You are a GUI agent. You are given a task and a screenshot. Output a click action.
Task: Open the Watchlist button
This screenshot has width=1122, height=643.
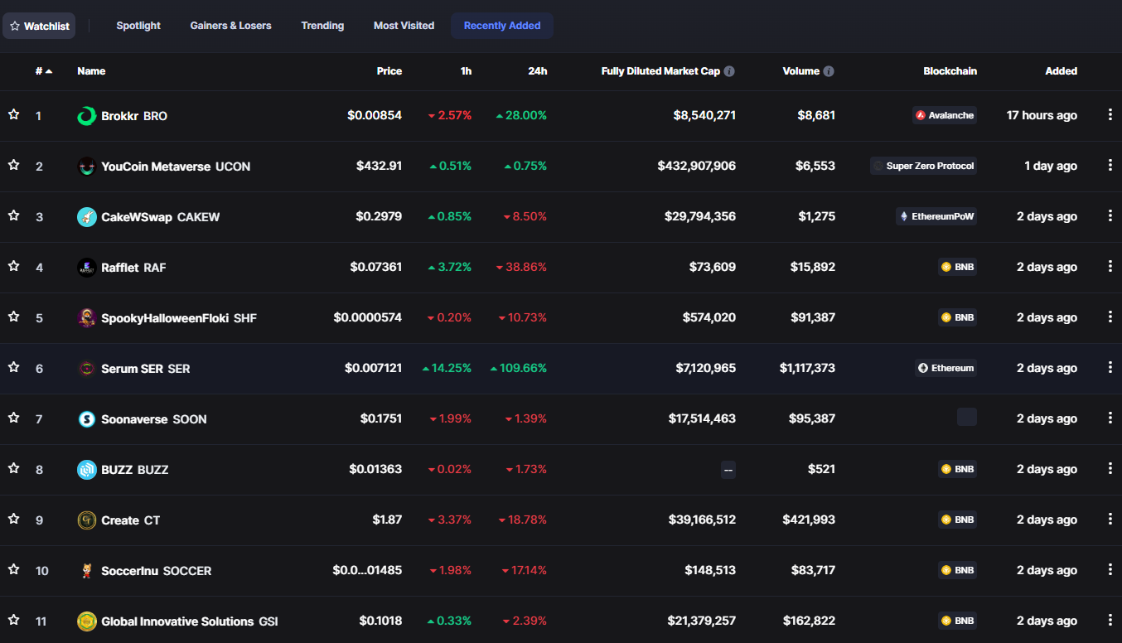(x=39, y=26)
